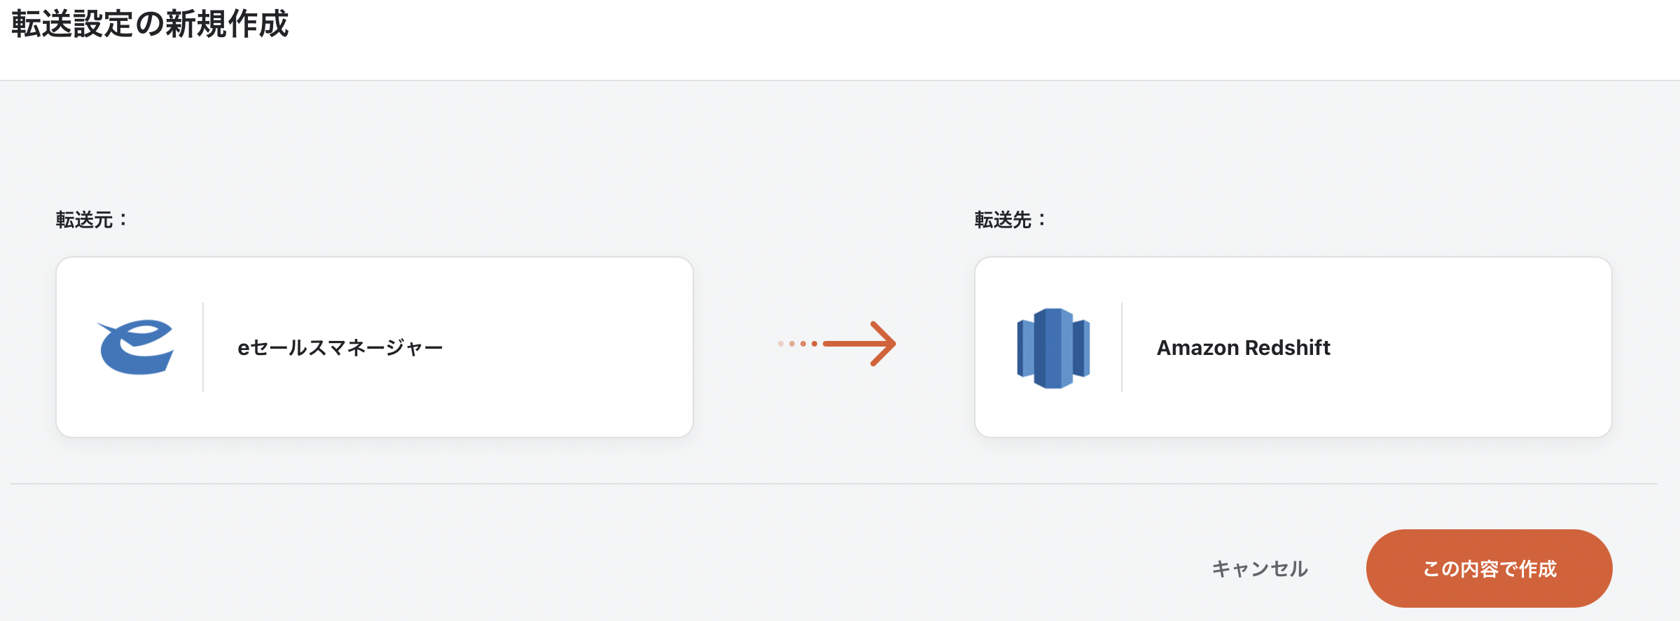Image resolution: width=1680 pixels, height=621 pixels.
Task: Click the vertical divider in the source card
Action: pos(203,347)
